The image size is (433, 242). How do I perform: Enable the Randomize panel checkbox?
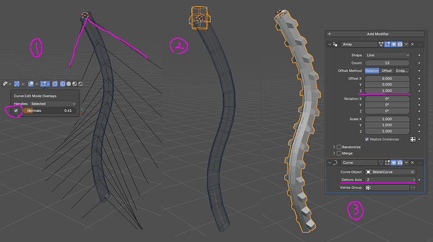pyautogui.click(x=339, y=147)
